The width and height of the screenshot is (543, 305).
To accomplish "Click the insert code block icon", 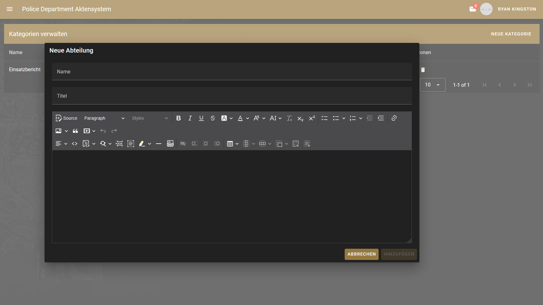I will [86, 144].
